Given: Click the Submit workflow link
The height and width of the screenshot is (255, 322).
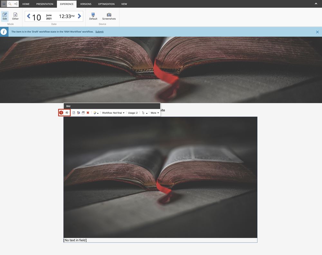Looking at the screenshot, I should pos(99,32).
